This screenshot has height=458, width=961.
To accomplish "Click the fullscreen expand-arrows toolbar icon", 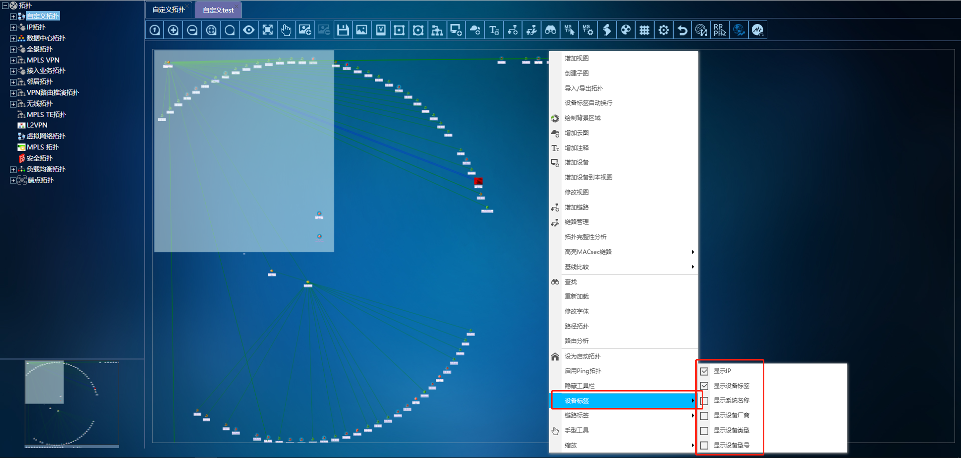I will tap(268, 30).
